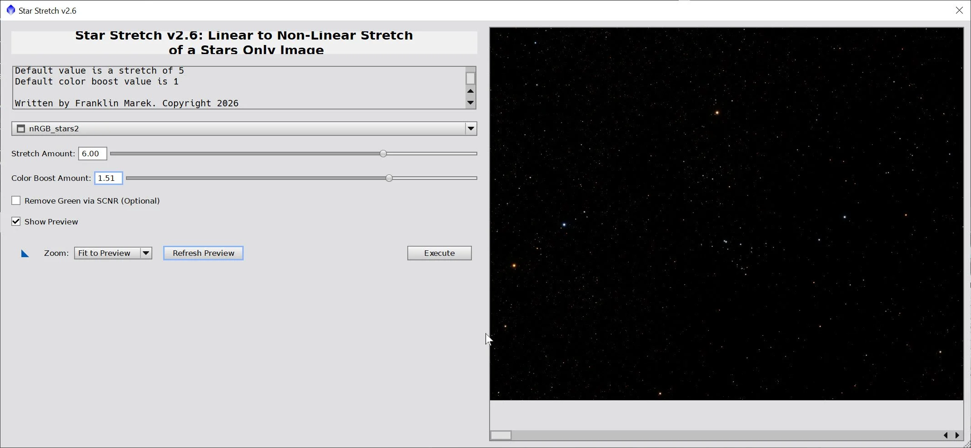
Task: Click the Color Boost Amount value field
Action: click(x=109, y=178)
